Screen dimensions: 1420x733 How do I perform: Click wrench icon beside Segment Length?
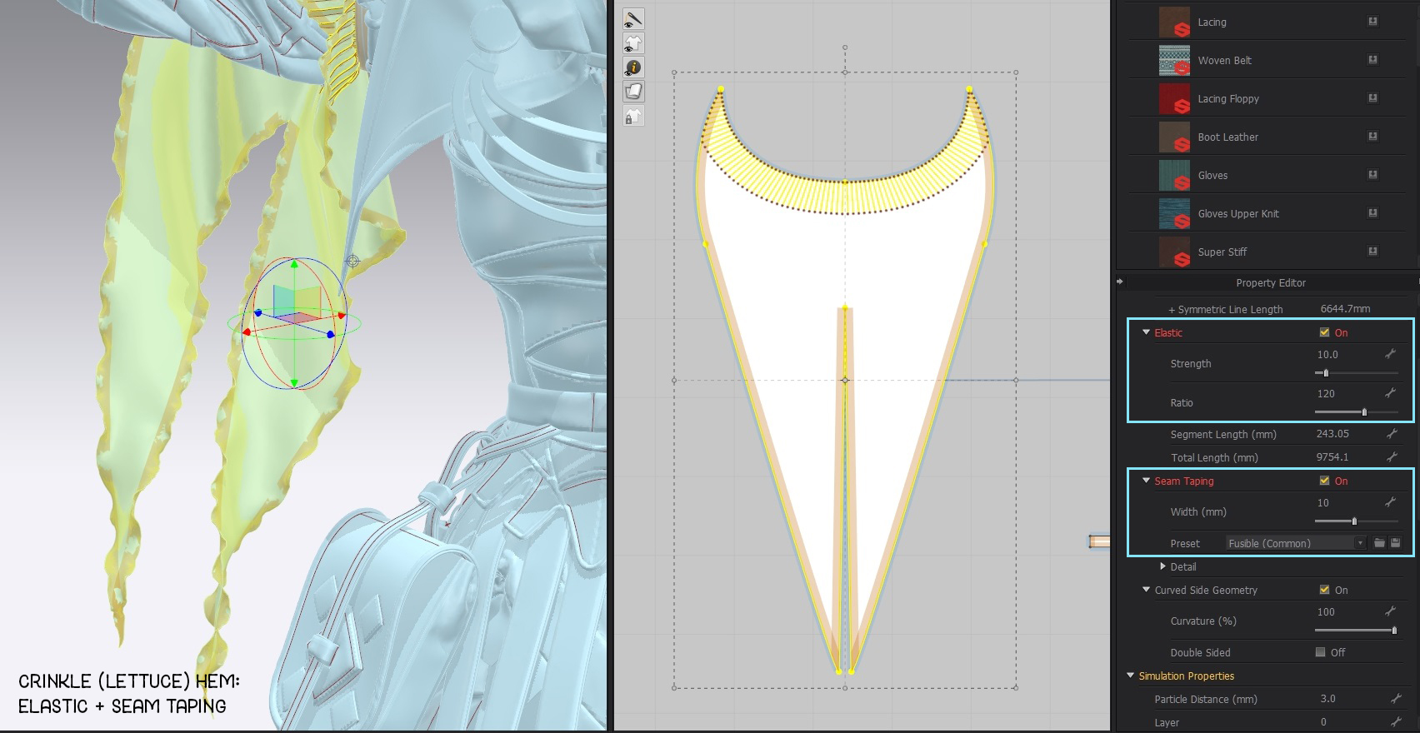[x=1392, y=434]
